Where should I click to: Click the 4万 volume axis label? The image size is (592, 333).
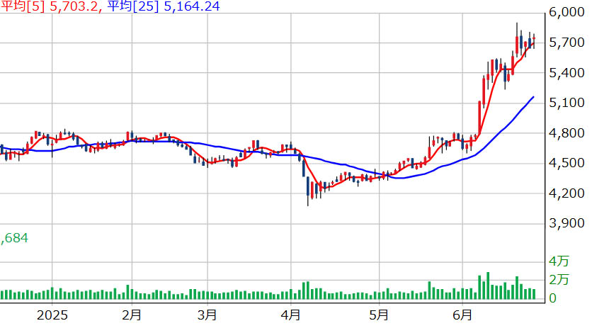pyautogui.click(x=559, y=261)
